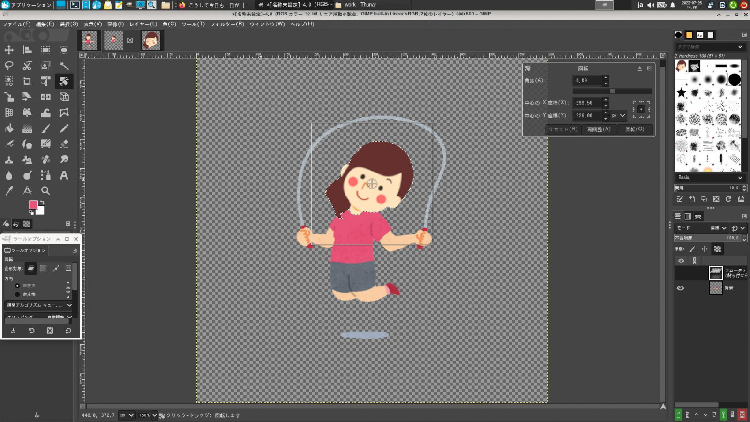Choose the Paintbrush tool
Screen dimensions: 750x422
click(x=45, y=128)
